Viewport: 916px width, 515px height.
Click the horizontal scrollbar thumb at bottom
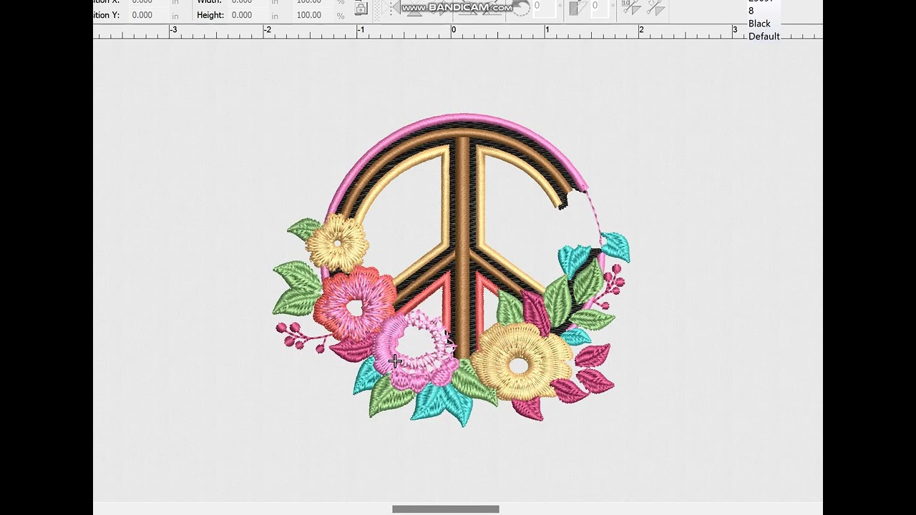[x=445, y=509]
